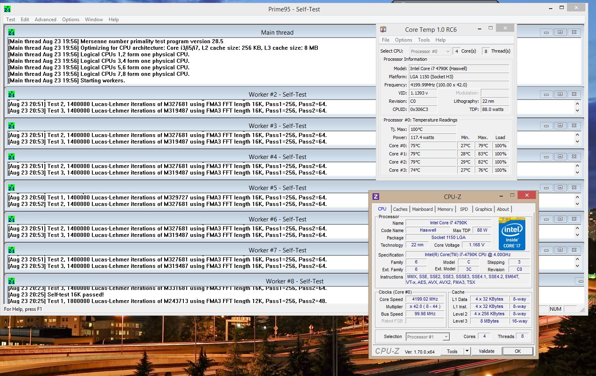Click the Worker #5 scroll up arrow
The width and height of the screenshot is (596, 376).
[x=577, y=197]
